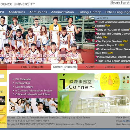The image size is (130, 130).
Task: Click the basketball team banner photo
Action: (47, 39)
